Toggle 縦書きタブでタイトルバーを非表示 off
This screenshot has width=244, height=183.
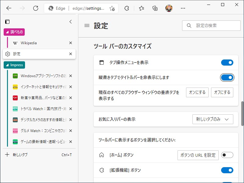click(x=227, y=77)
